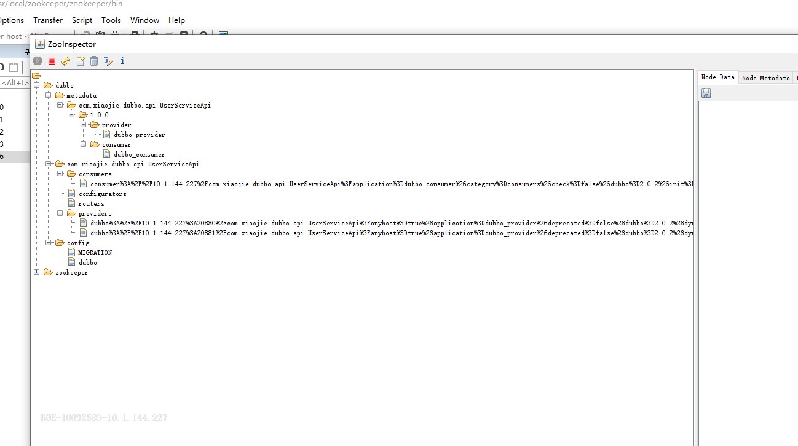798x446 pixels.
Task: Collapse the providers node
Action: click(x=60, y=213)
